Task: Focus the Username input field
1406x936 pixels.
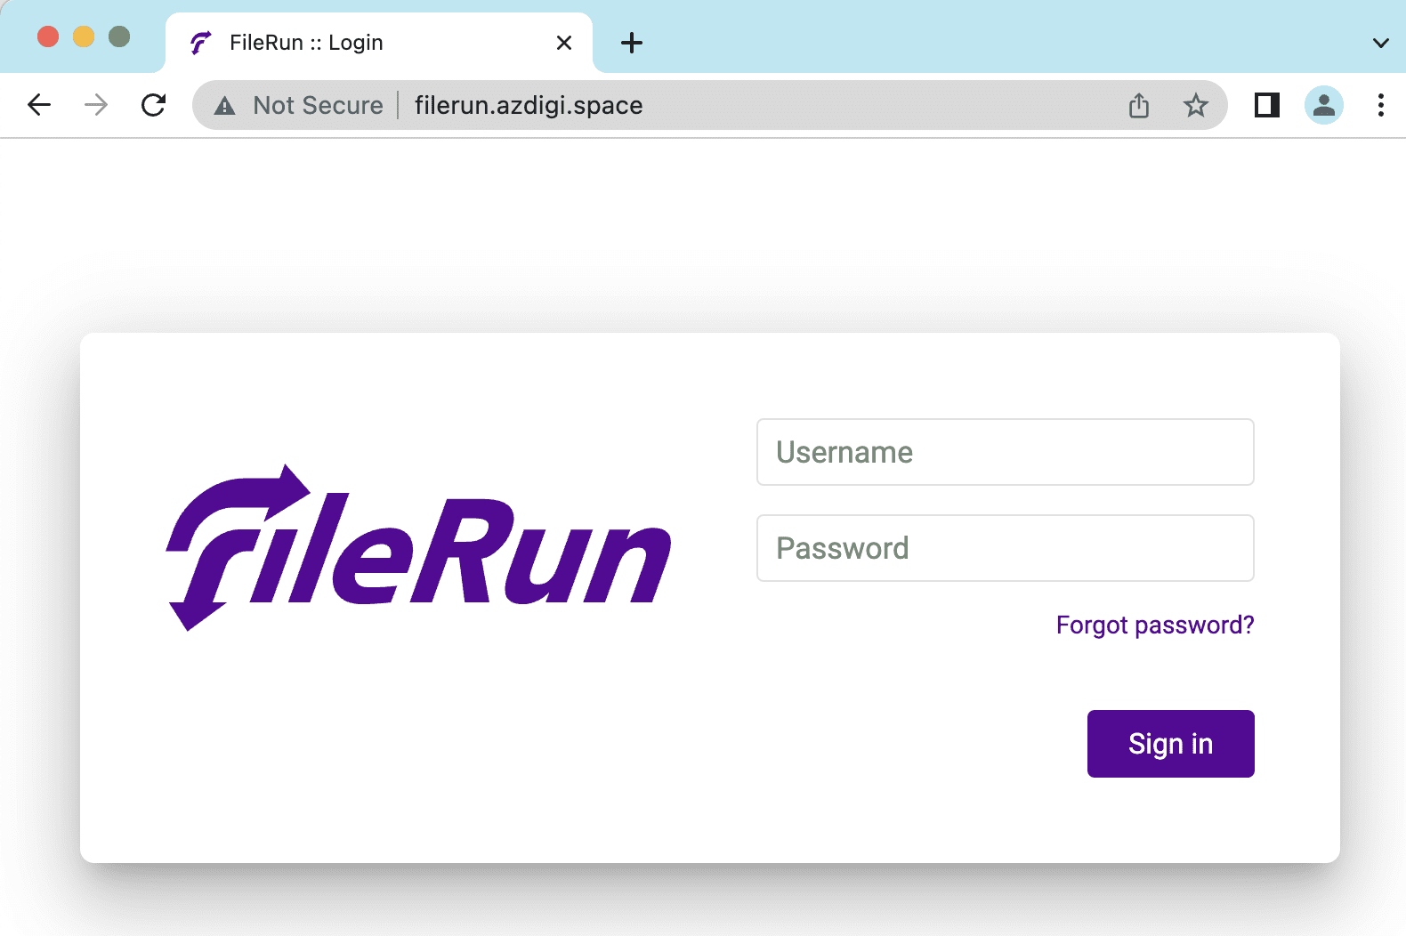Action: 1006,452
